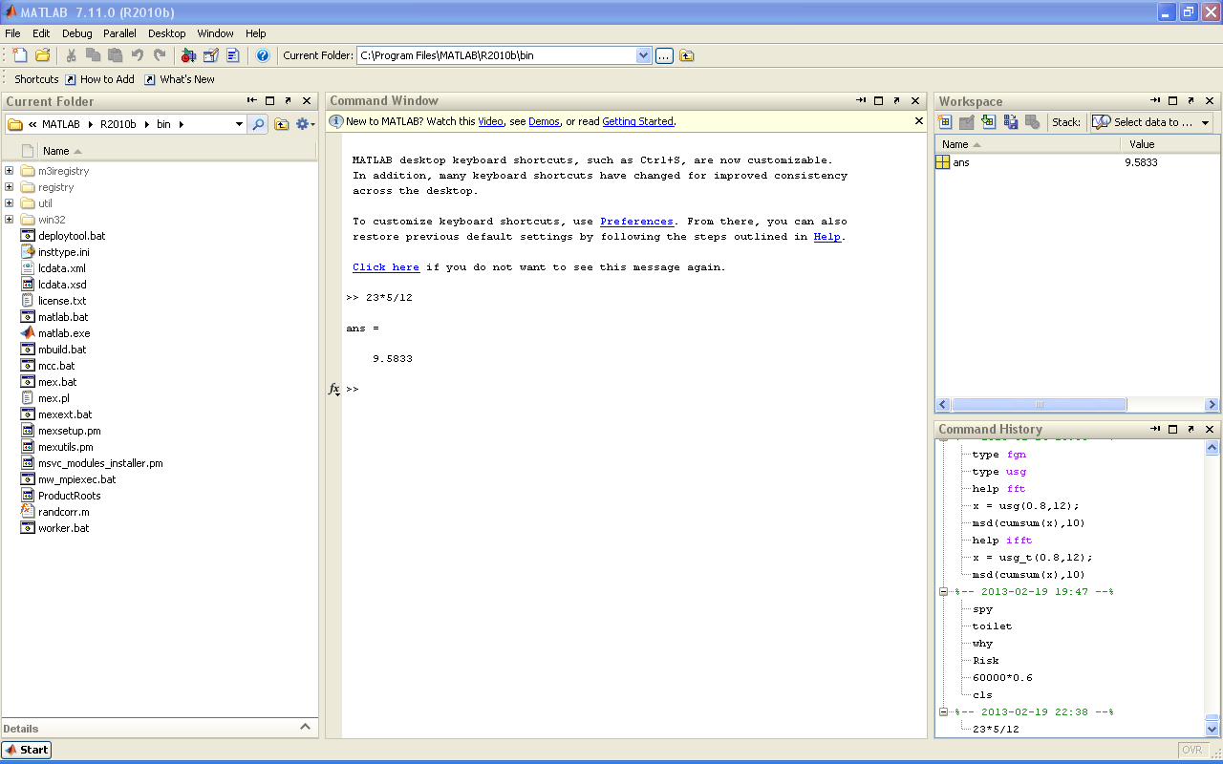Open the Profiler icon in toolbar

tap(233, 55)
